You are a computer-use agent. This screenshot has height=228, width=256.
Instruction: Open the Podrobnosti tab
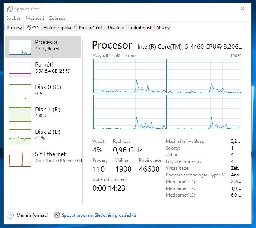[140, 28]
